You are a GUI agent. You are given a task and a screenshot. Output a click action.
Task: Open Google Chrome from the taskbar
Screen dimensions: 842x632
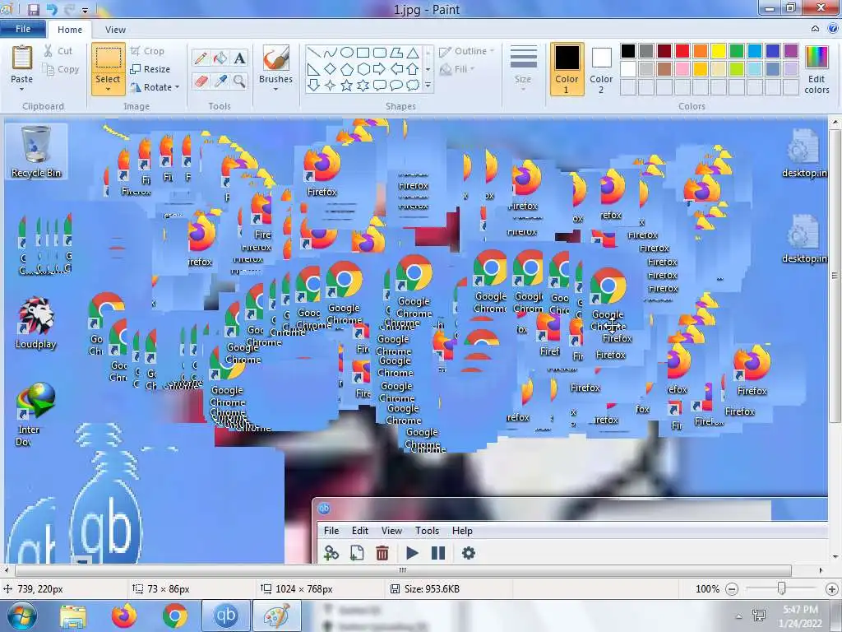[175, 616]
